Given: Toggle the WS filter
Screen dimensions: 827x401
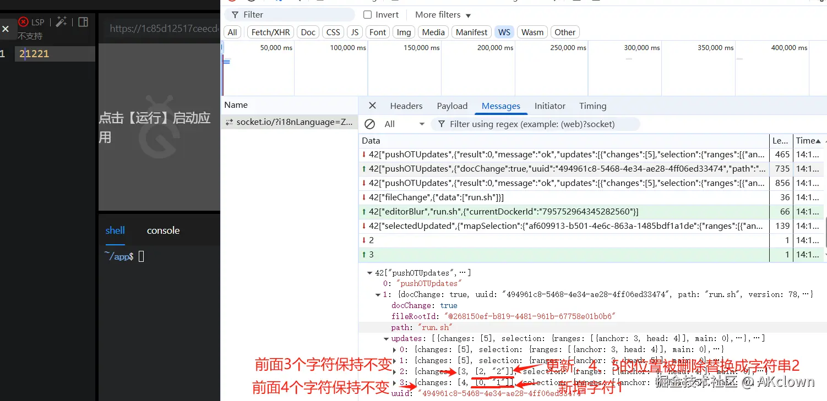Looking at the screenshot, I should pos(504,32).
